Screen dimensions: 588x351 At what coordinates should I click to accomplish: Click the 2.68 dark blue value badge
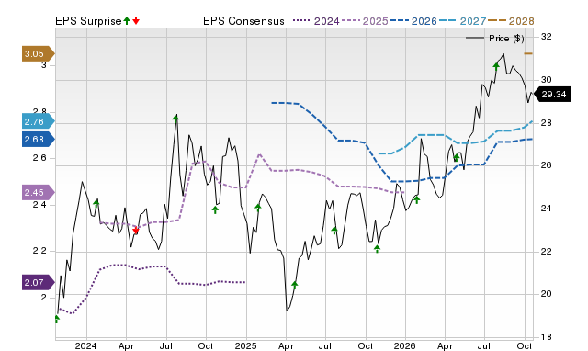click(x=39, y=139)
